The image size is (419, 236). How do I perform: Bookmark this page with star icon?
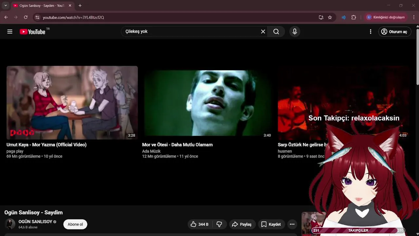click(330, 17)
